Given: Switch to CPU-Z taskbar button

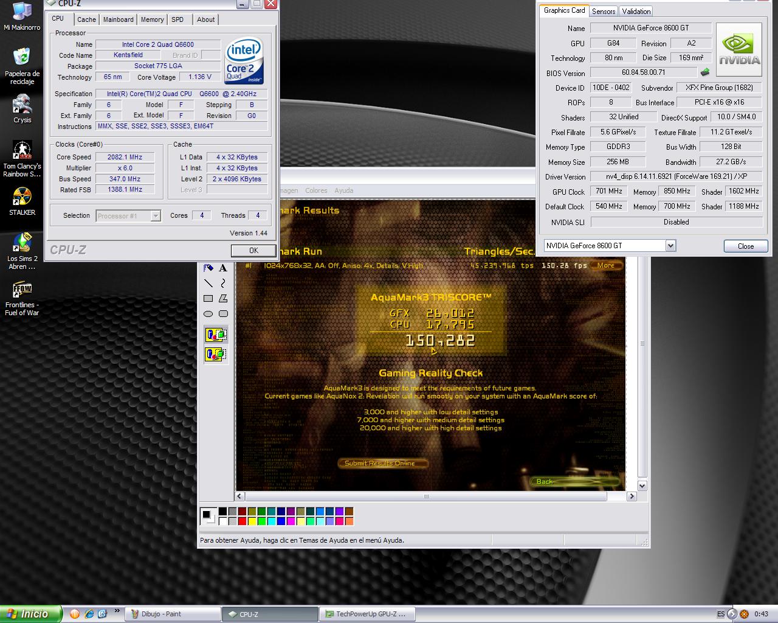Looking at the screenshot, I should (269, 614).
